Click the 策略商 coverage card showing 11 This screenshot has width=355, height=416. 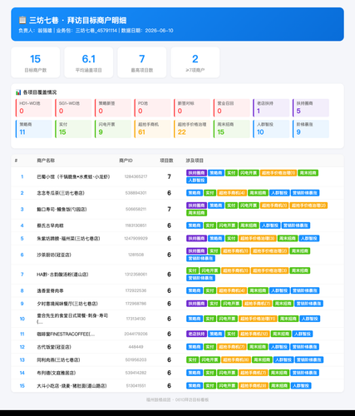(34, 129)
